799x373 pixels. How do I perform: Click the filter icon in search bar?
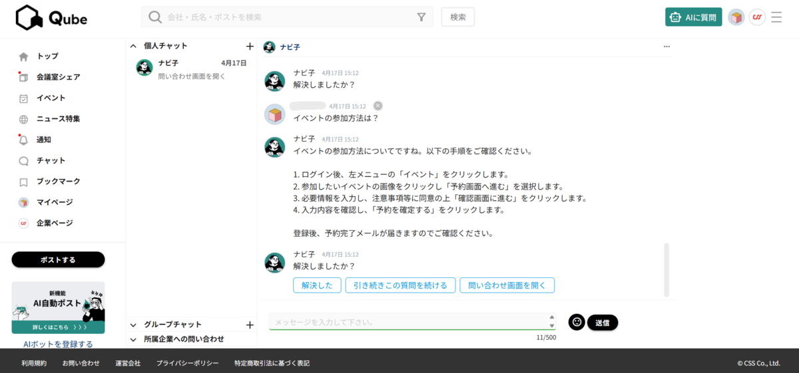click(421, 17)
